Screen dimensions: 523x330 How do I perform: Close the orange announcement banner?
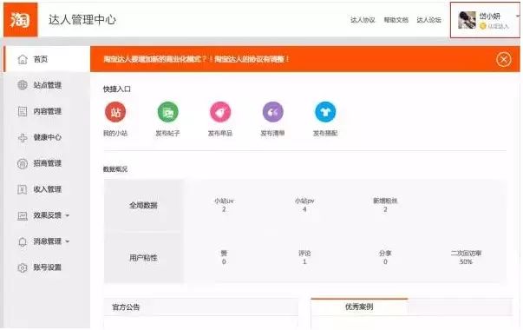tap(503, 59)
